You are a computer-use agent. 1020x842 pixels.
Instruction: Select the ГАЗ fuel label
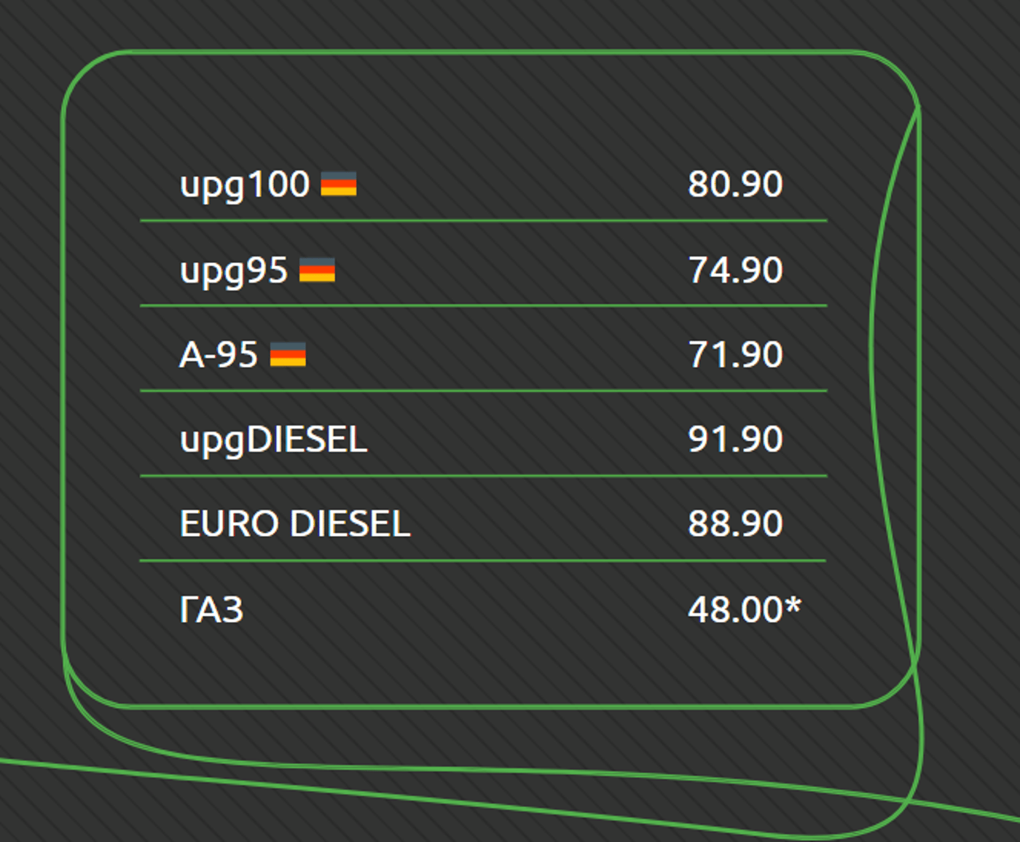(x=211, y=609)
